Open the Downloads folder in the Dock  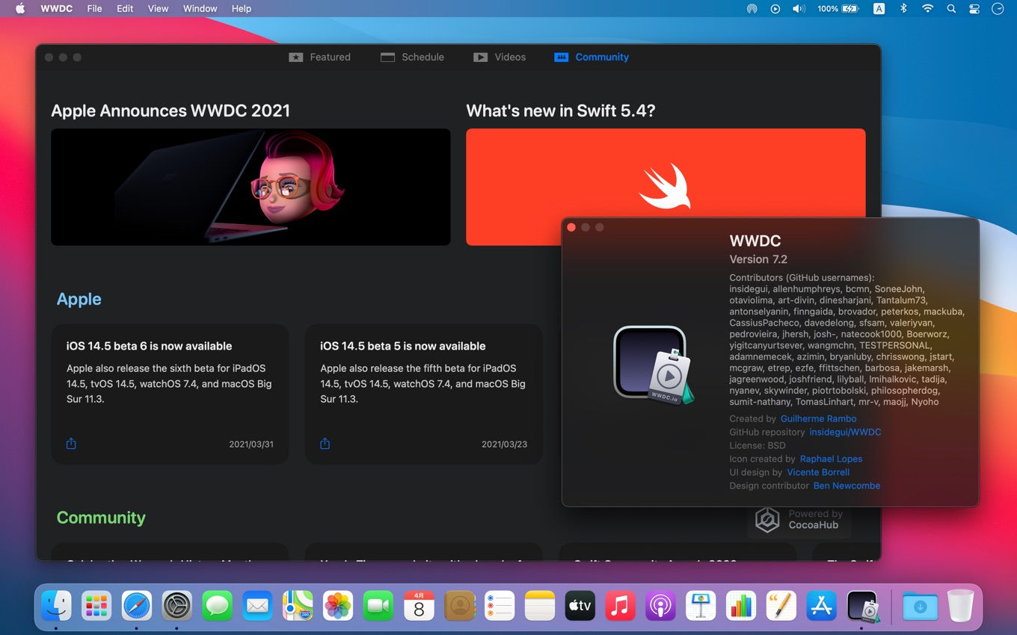[x=920, y=605]
